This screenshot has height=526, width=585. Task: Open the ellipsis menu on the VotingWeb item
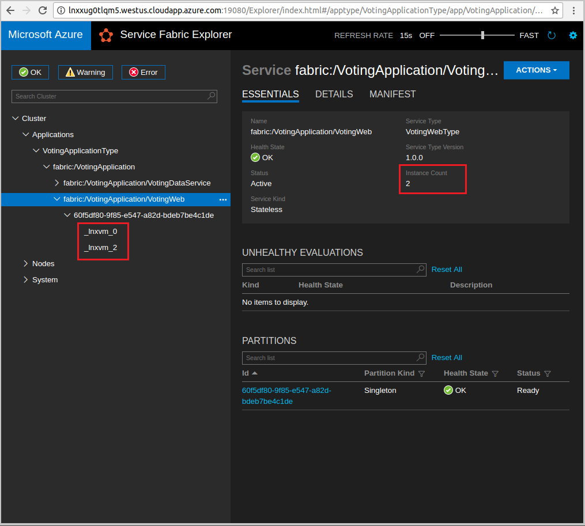coord(223,199)
